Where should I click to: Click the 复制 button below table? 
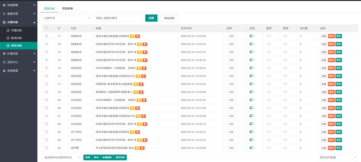click(x=88, y=157)
